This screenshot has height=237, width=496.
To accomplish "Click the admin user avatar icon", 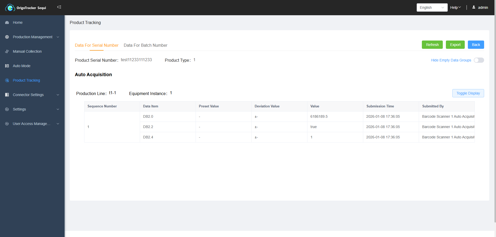I will [x=474, y=7].
